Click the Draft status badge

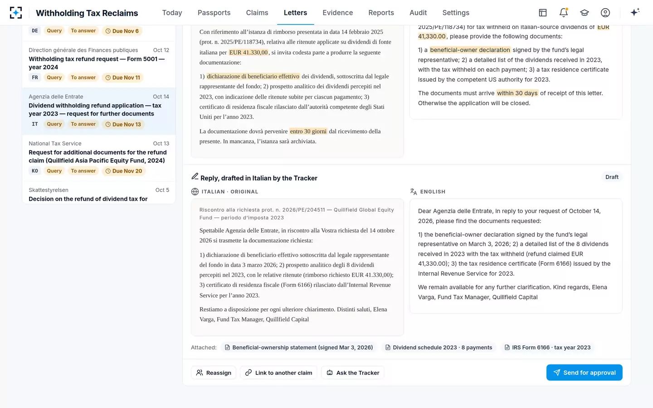tap(612, 177)
